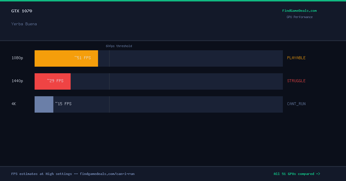The height and width of the screenshot is (181, 346).
Task: Click the STRUGGLE status label
Action: click(x=296, y=81)
